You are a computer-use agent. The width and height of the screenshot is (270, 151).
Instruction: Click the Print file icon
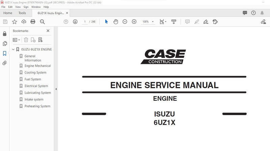[x=33, y=22]
